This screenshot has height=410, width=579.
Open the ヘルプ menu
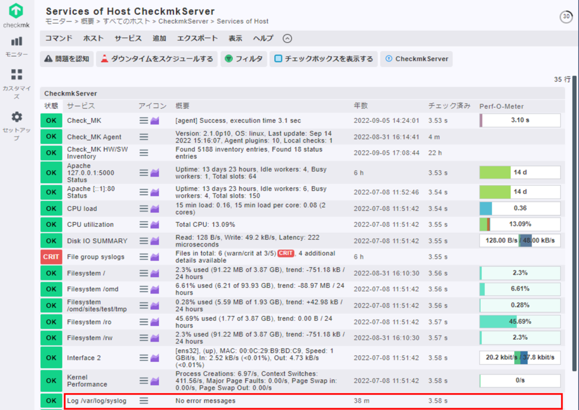[x=263, y=38]
